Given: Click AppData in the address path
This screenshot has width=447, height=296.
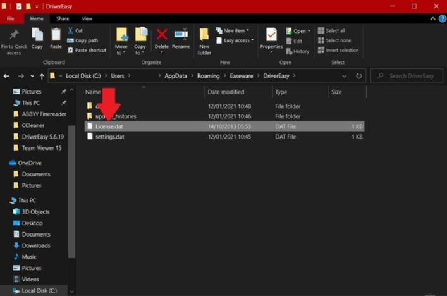Looking at the screenshot, I should 176,76.
